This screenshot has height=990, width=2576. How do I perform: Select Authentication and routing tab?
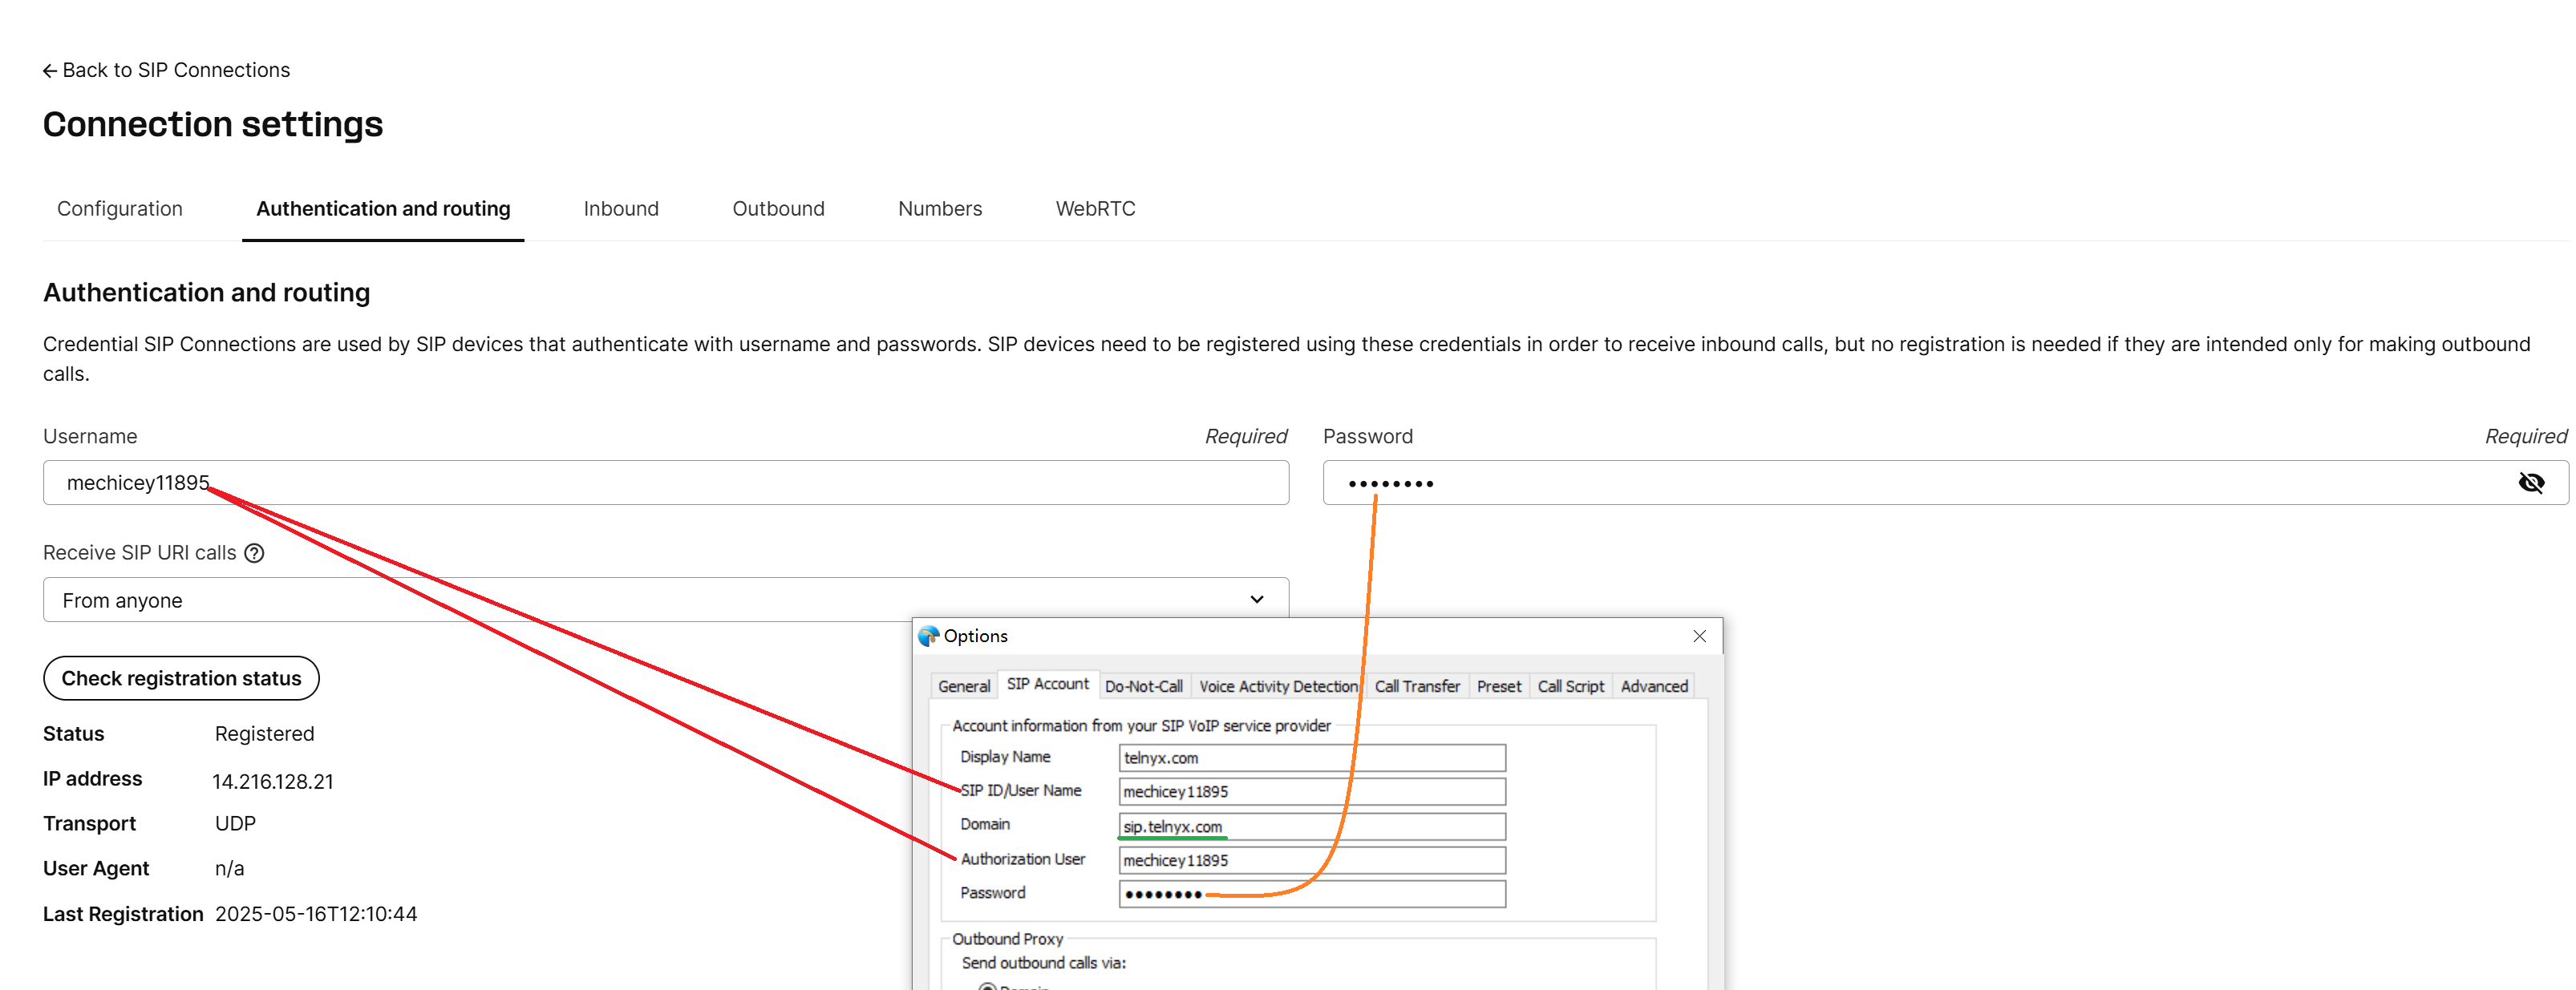pyautogui.click(x=383, y=208)
